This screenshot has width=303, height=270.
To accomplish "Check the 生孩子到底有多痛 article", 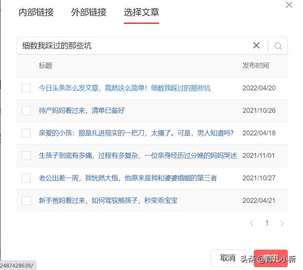I will (x=26, y=155).
